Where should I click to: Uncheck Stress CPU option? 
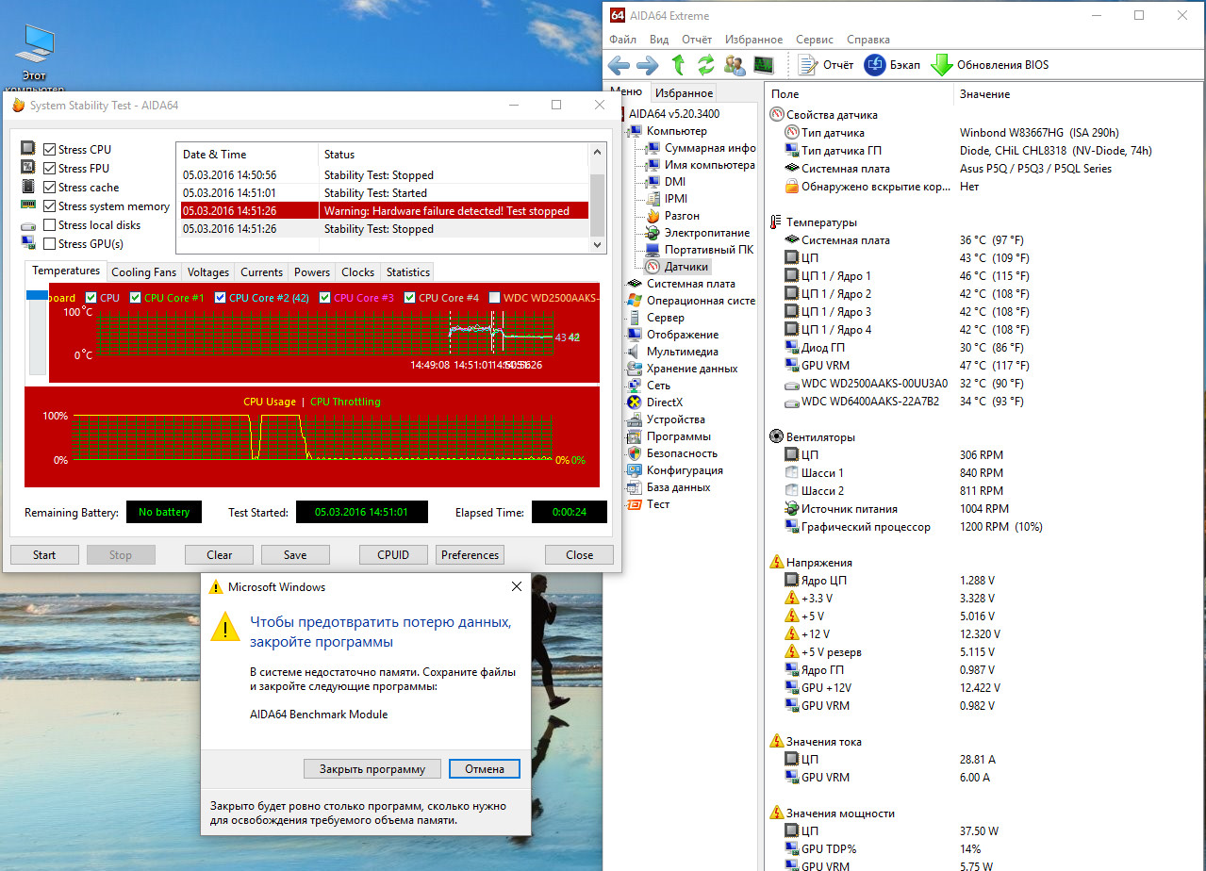tap(50, 150)
